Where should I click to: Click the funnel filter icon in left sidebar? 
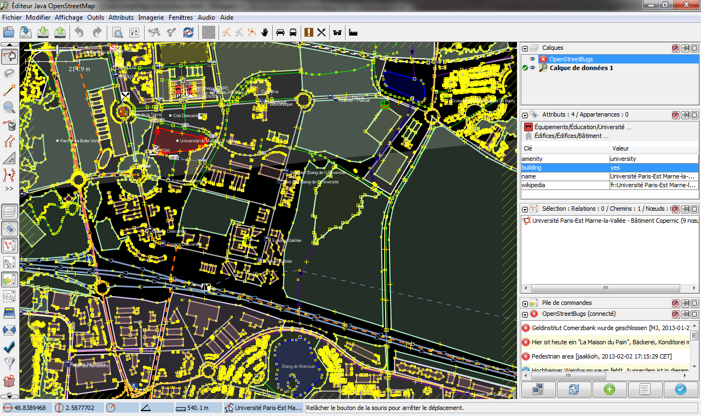pos(9,363)
